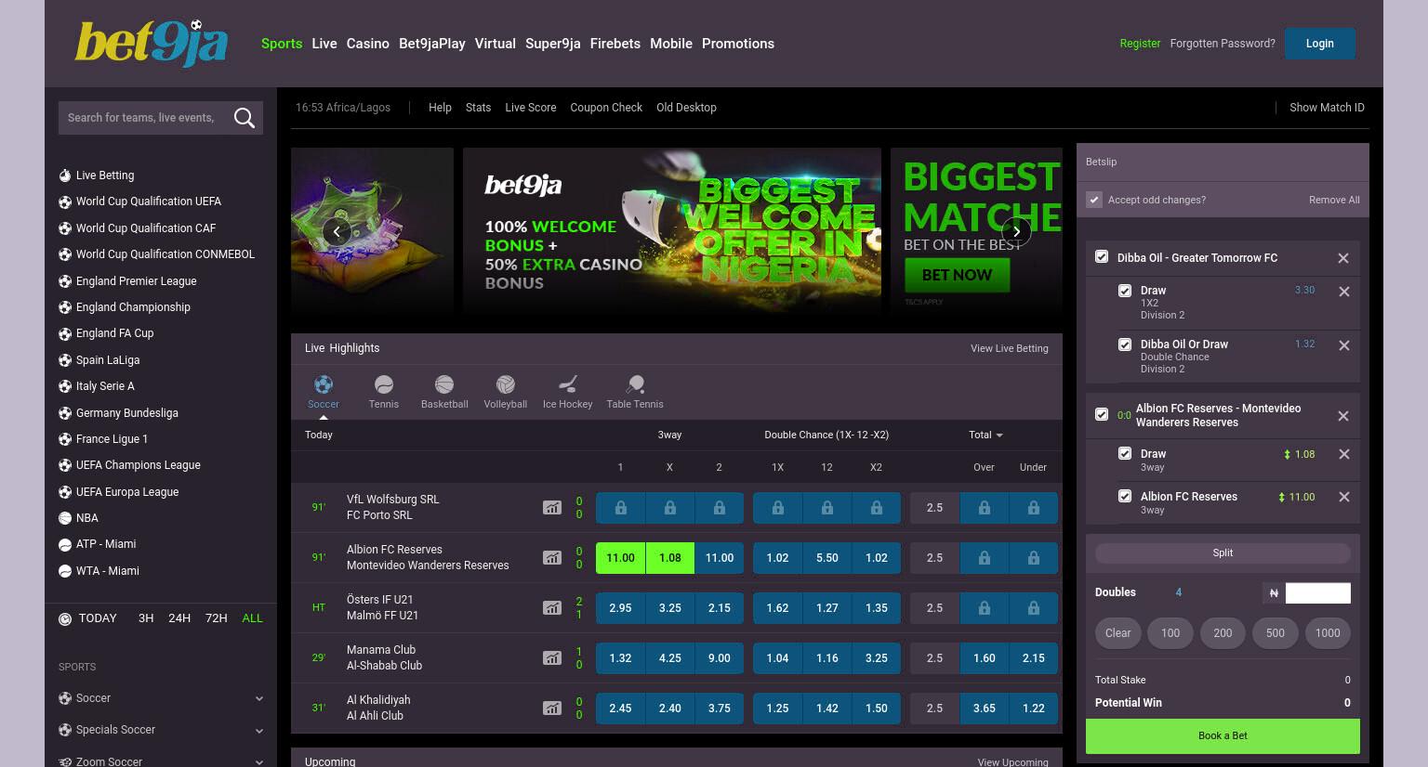Click the BET NOW banner button
Image resolution: width=1428 pixels, height=767 pixels.
click(x=957, y=275)
